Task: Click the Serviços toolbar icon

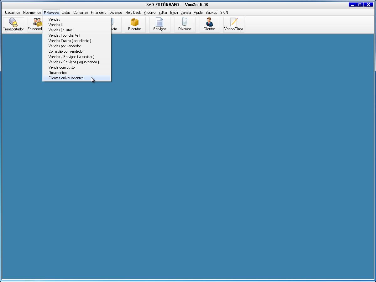Action: pos(159,23)
